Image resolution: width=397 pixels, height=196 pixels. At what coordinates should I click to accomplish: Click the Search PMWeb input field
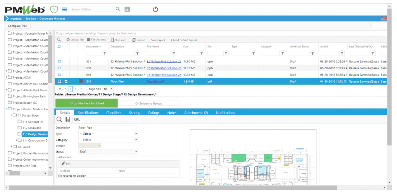point(93,9)
